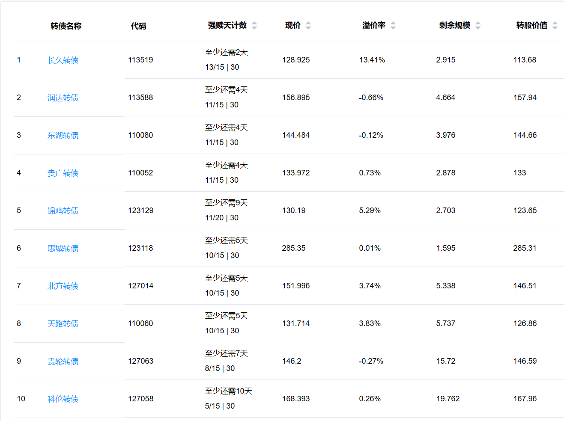The height and width of the screenshot is (421, 564).
Task: Sort by 转股价值 using arrow icon
Action: (x=555, y=26)
